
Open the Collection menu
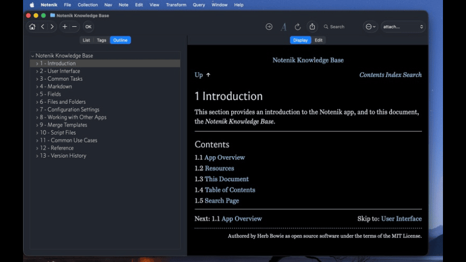click(88, 5)
